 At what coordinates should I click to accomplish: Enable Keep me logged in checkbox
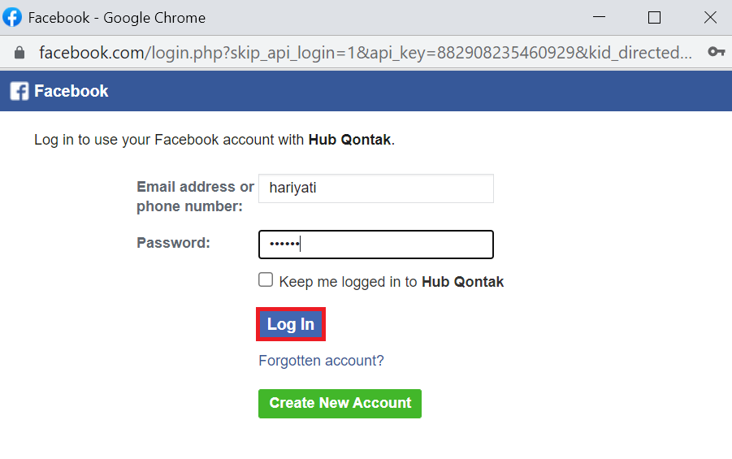click(266, 279)
